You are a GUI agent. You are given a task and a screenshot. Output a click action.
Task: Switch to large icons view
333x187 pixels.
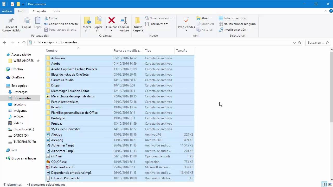(330, 184)
